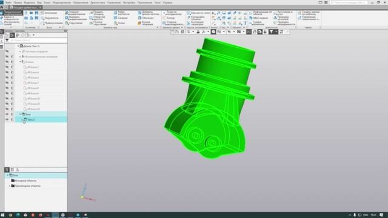Select the Окружность tool in the ribbon
The width and height of the screenshot is (388, 218).
point(50,18)
